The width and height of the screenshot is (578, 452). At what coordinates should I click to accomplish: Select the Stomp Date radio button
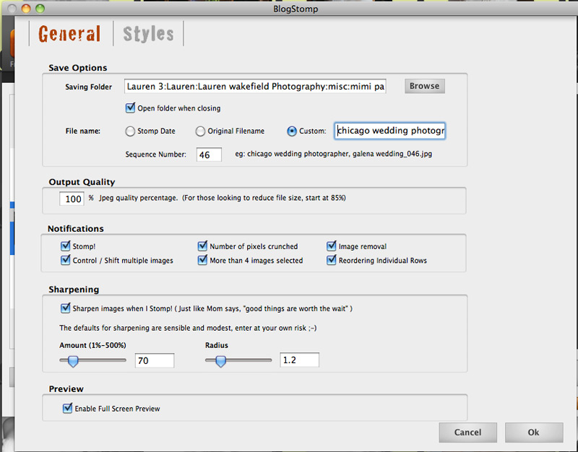click(130, 131)
